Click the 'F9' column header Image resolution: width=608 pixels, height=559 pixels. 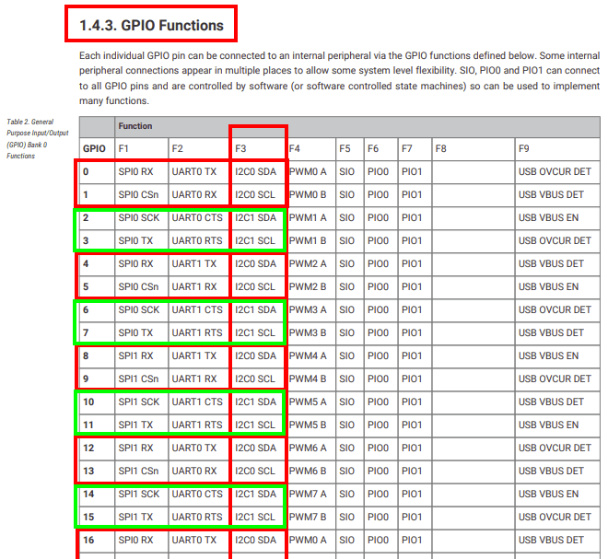524,149
